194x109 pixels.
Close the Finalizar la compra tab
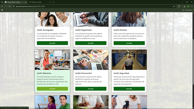click(x=50, y=2)
